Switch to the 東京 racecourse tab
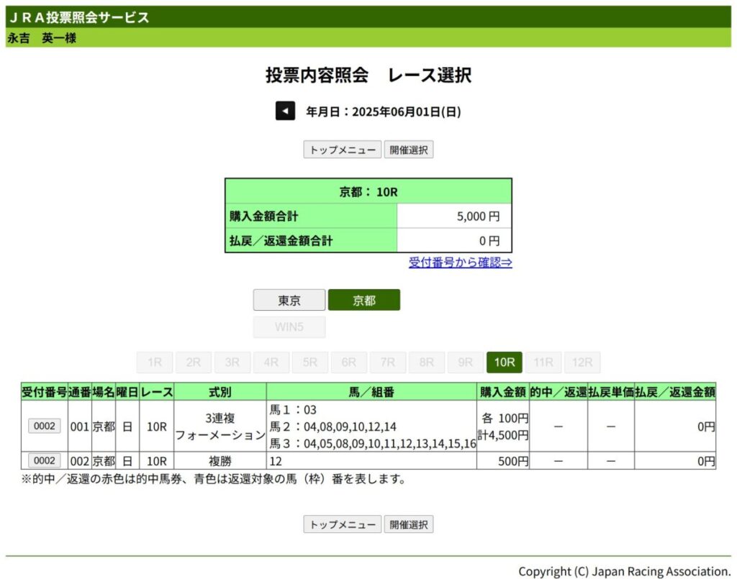This screenshot has height=579, width=737. [289, 301]
